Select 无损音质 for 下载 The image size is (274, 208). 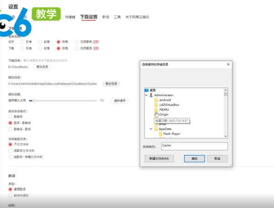[x=77, y=48]
